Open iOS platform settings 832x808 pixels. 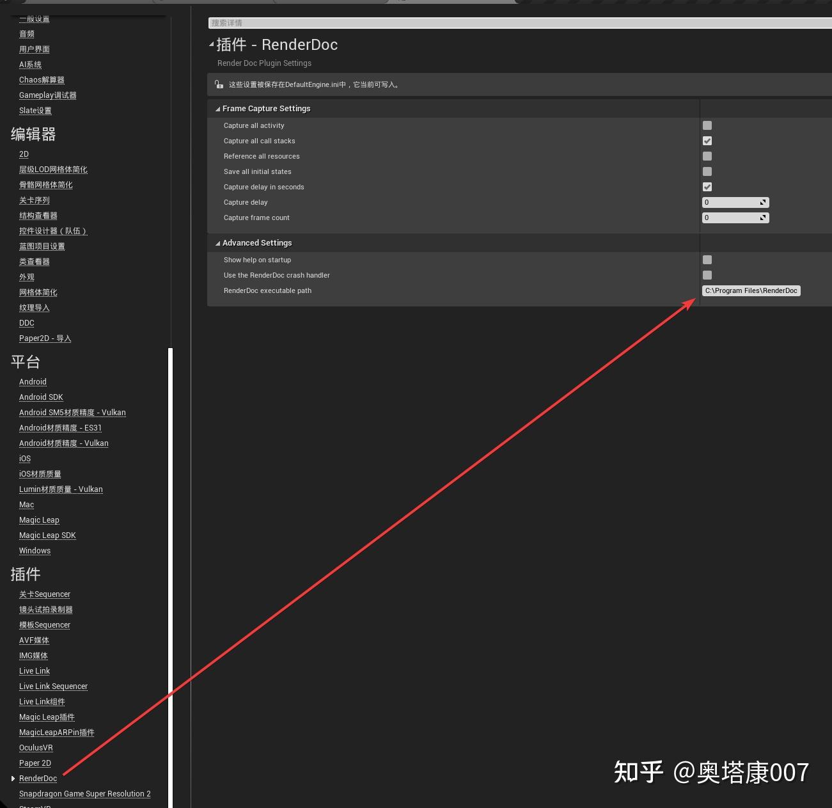click(x=25, y=459)
